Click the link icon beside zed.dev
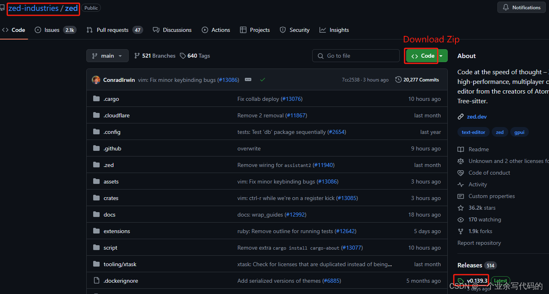 pos(461,117)
